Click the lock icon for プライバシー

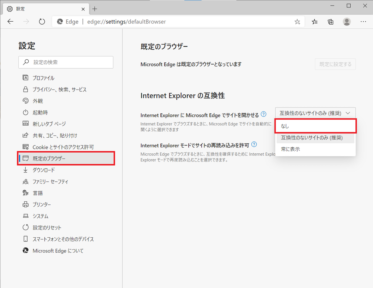(25, 89)
